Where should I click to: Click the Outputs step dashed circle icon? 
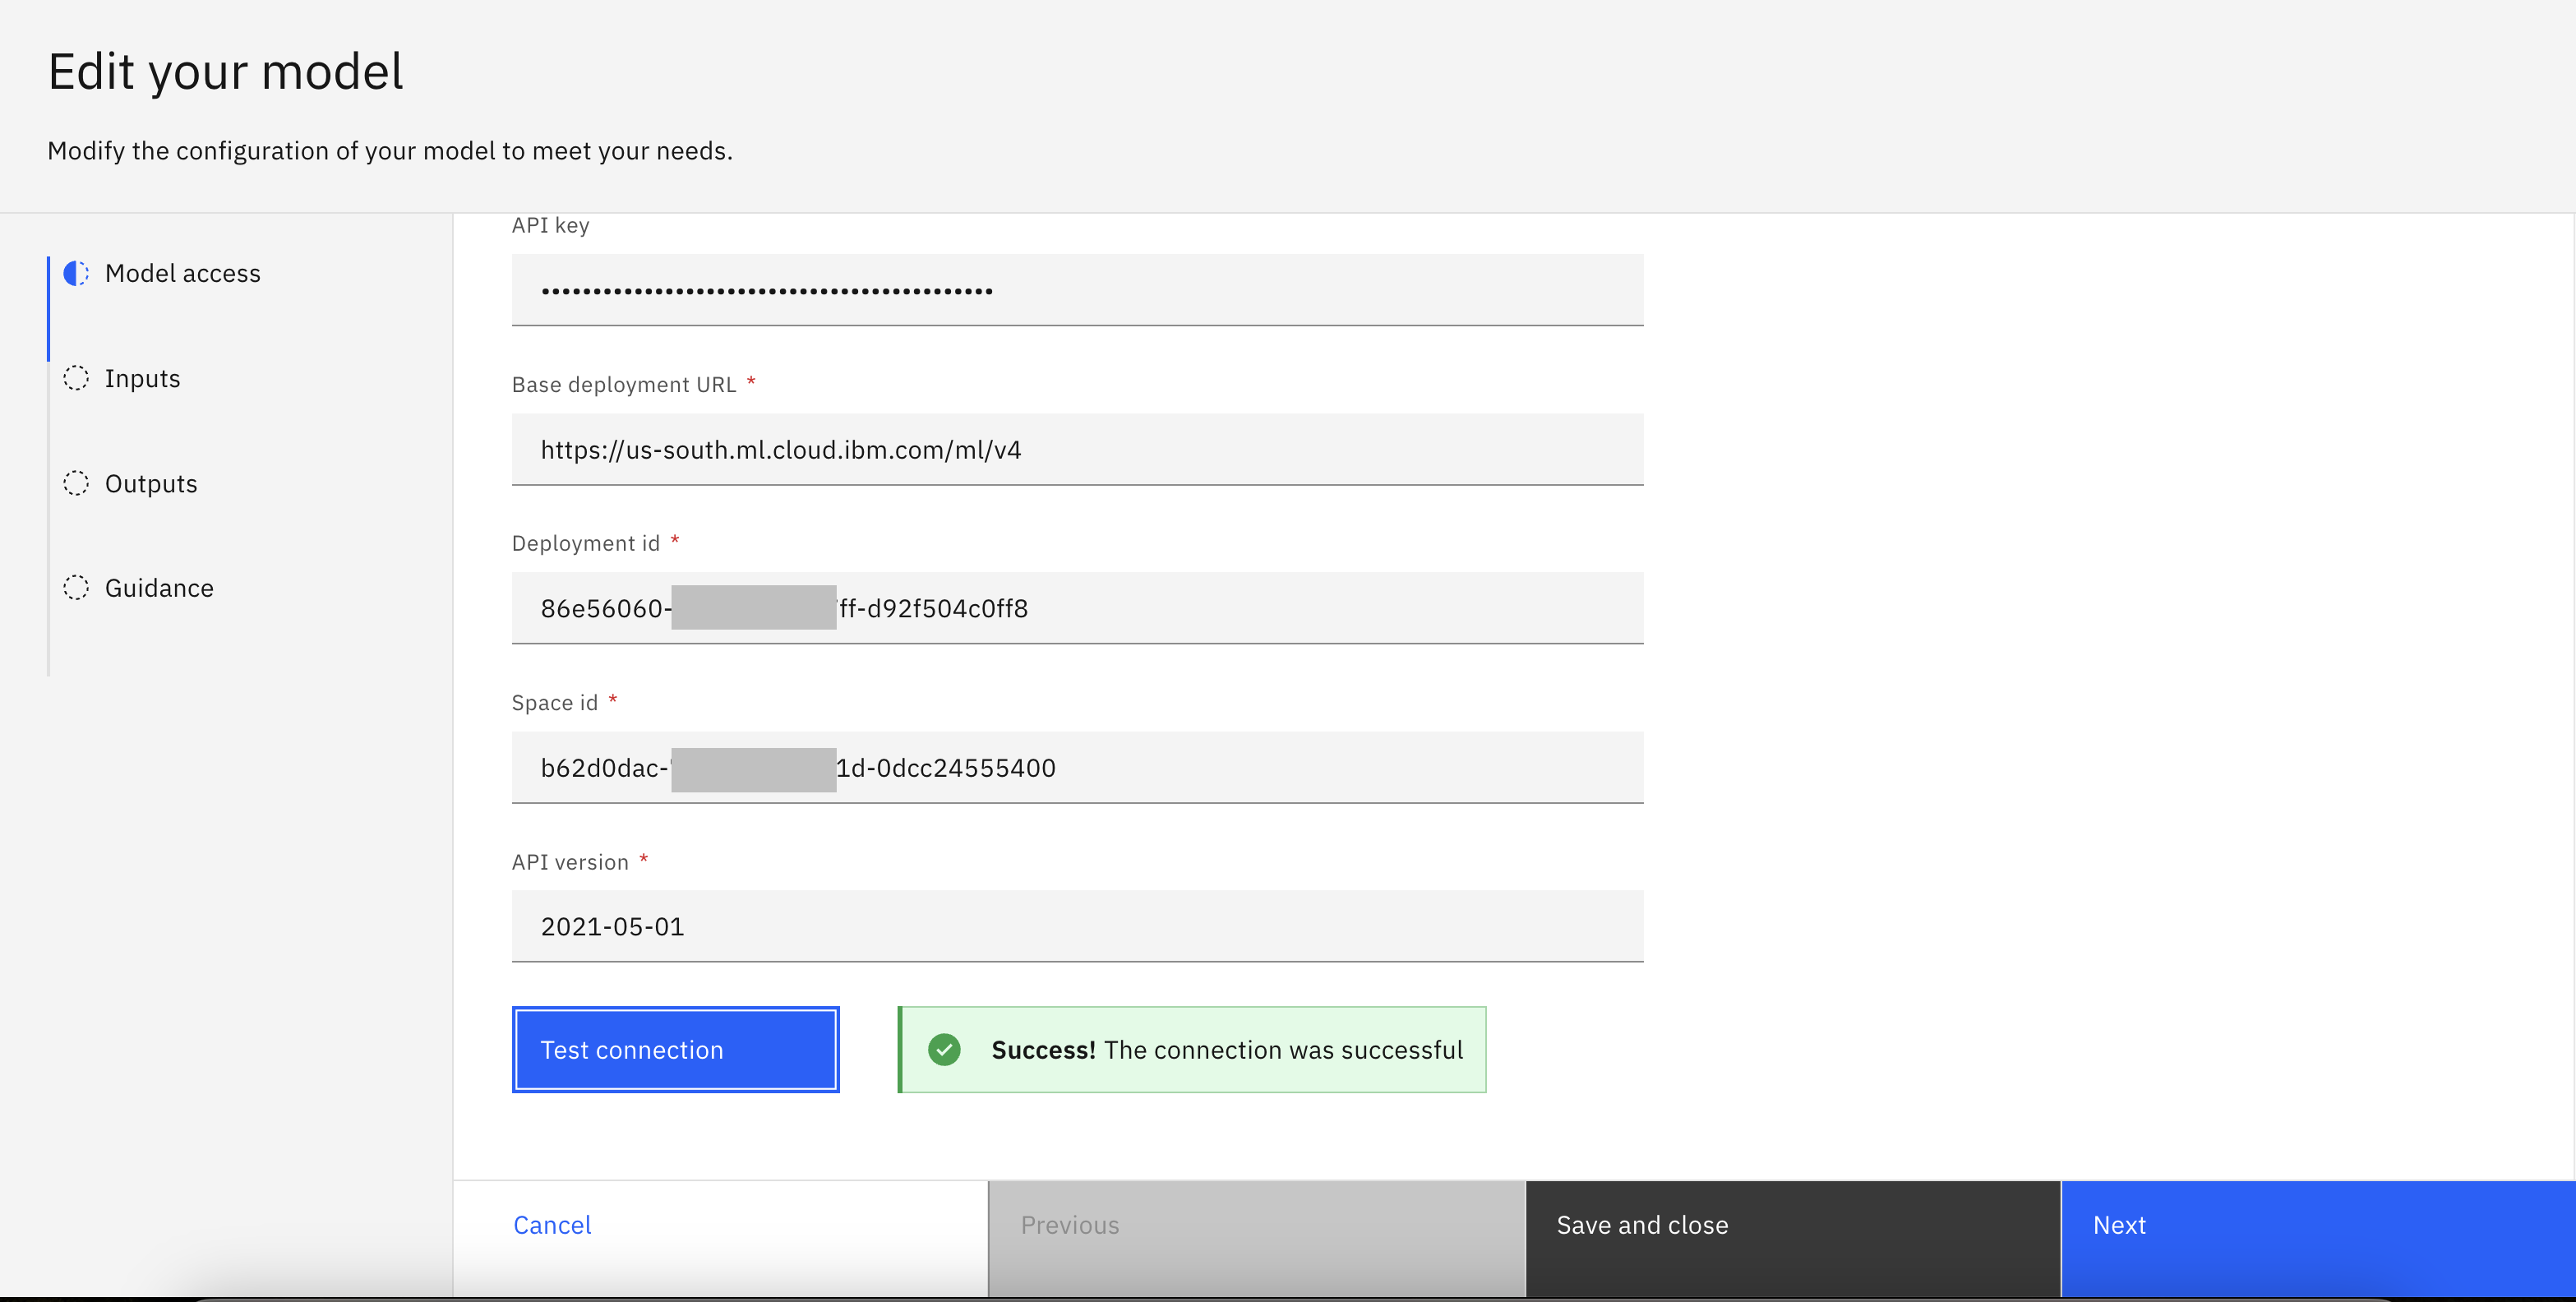(76, 483)
